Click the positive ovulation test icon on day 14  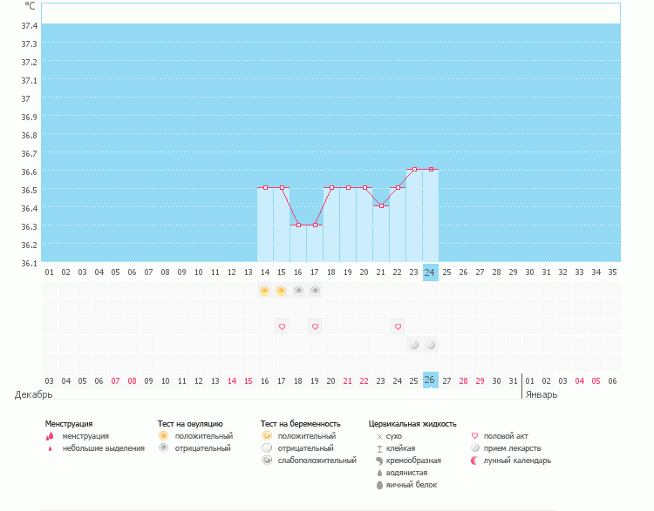coord(264,291)
